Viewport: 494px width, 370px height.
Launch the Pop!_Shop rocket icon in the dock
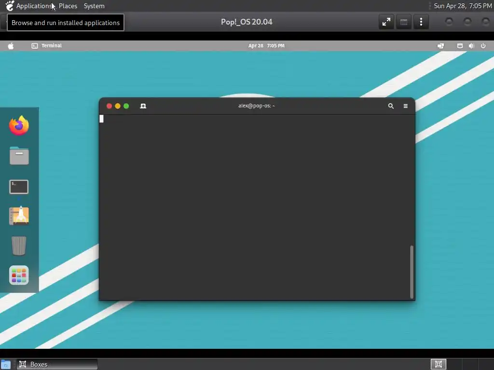[x=19, y=215]
